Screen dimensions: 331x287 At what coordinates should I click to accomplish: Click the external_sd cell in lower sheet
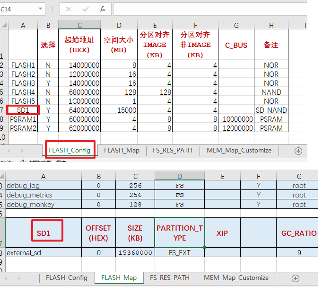click(x=44, y=252)
